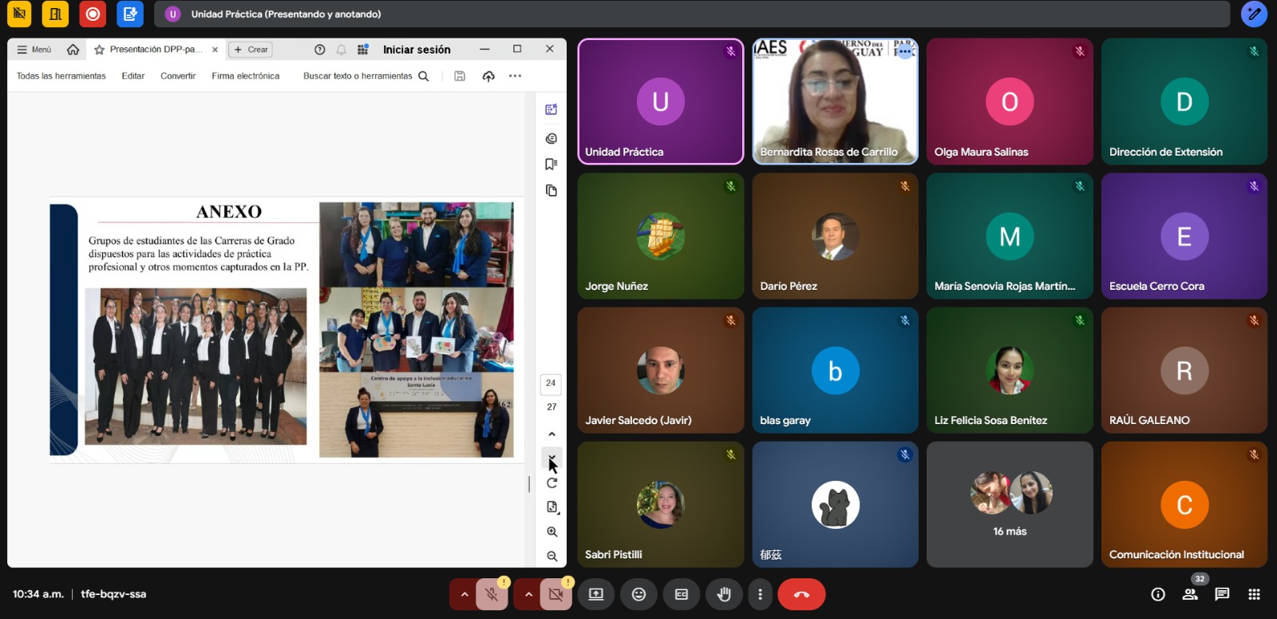Screen dimensions: 1277x619
Task: Click the Crear new tab button
Action: tap(251, 50)
